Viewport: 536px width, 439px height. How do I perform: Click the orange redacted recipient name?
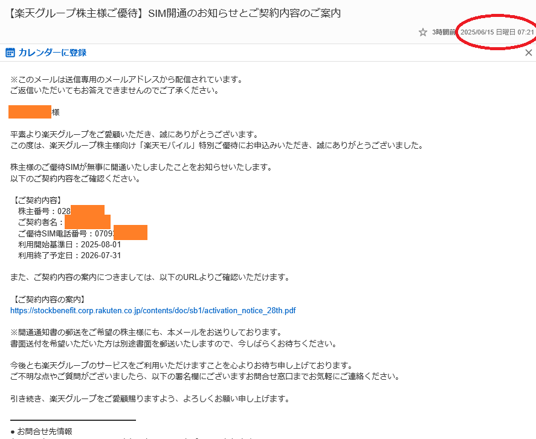click(30, 112)
